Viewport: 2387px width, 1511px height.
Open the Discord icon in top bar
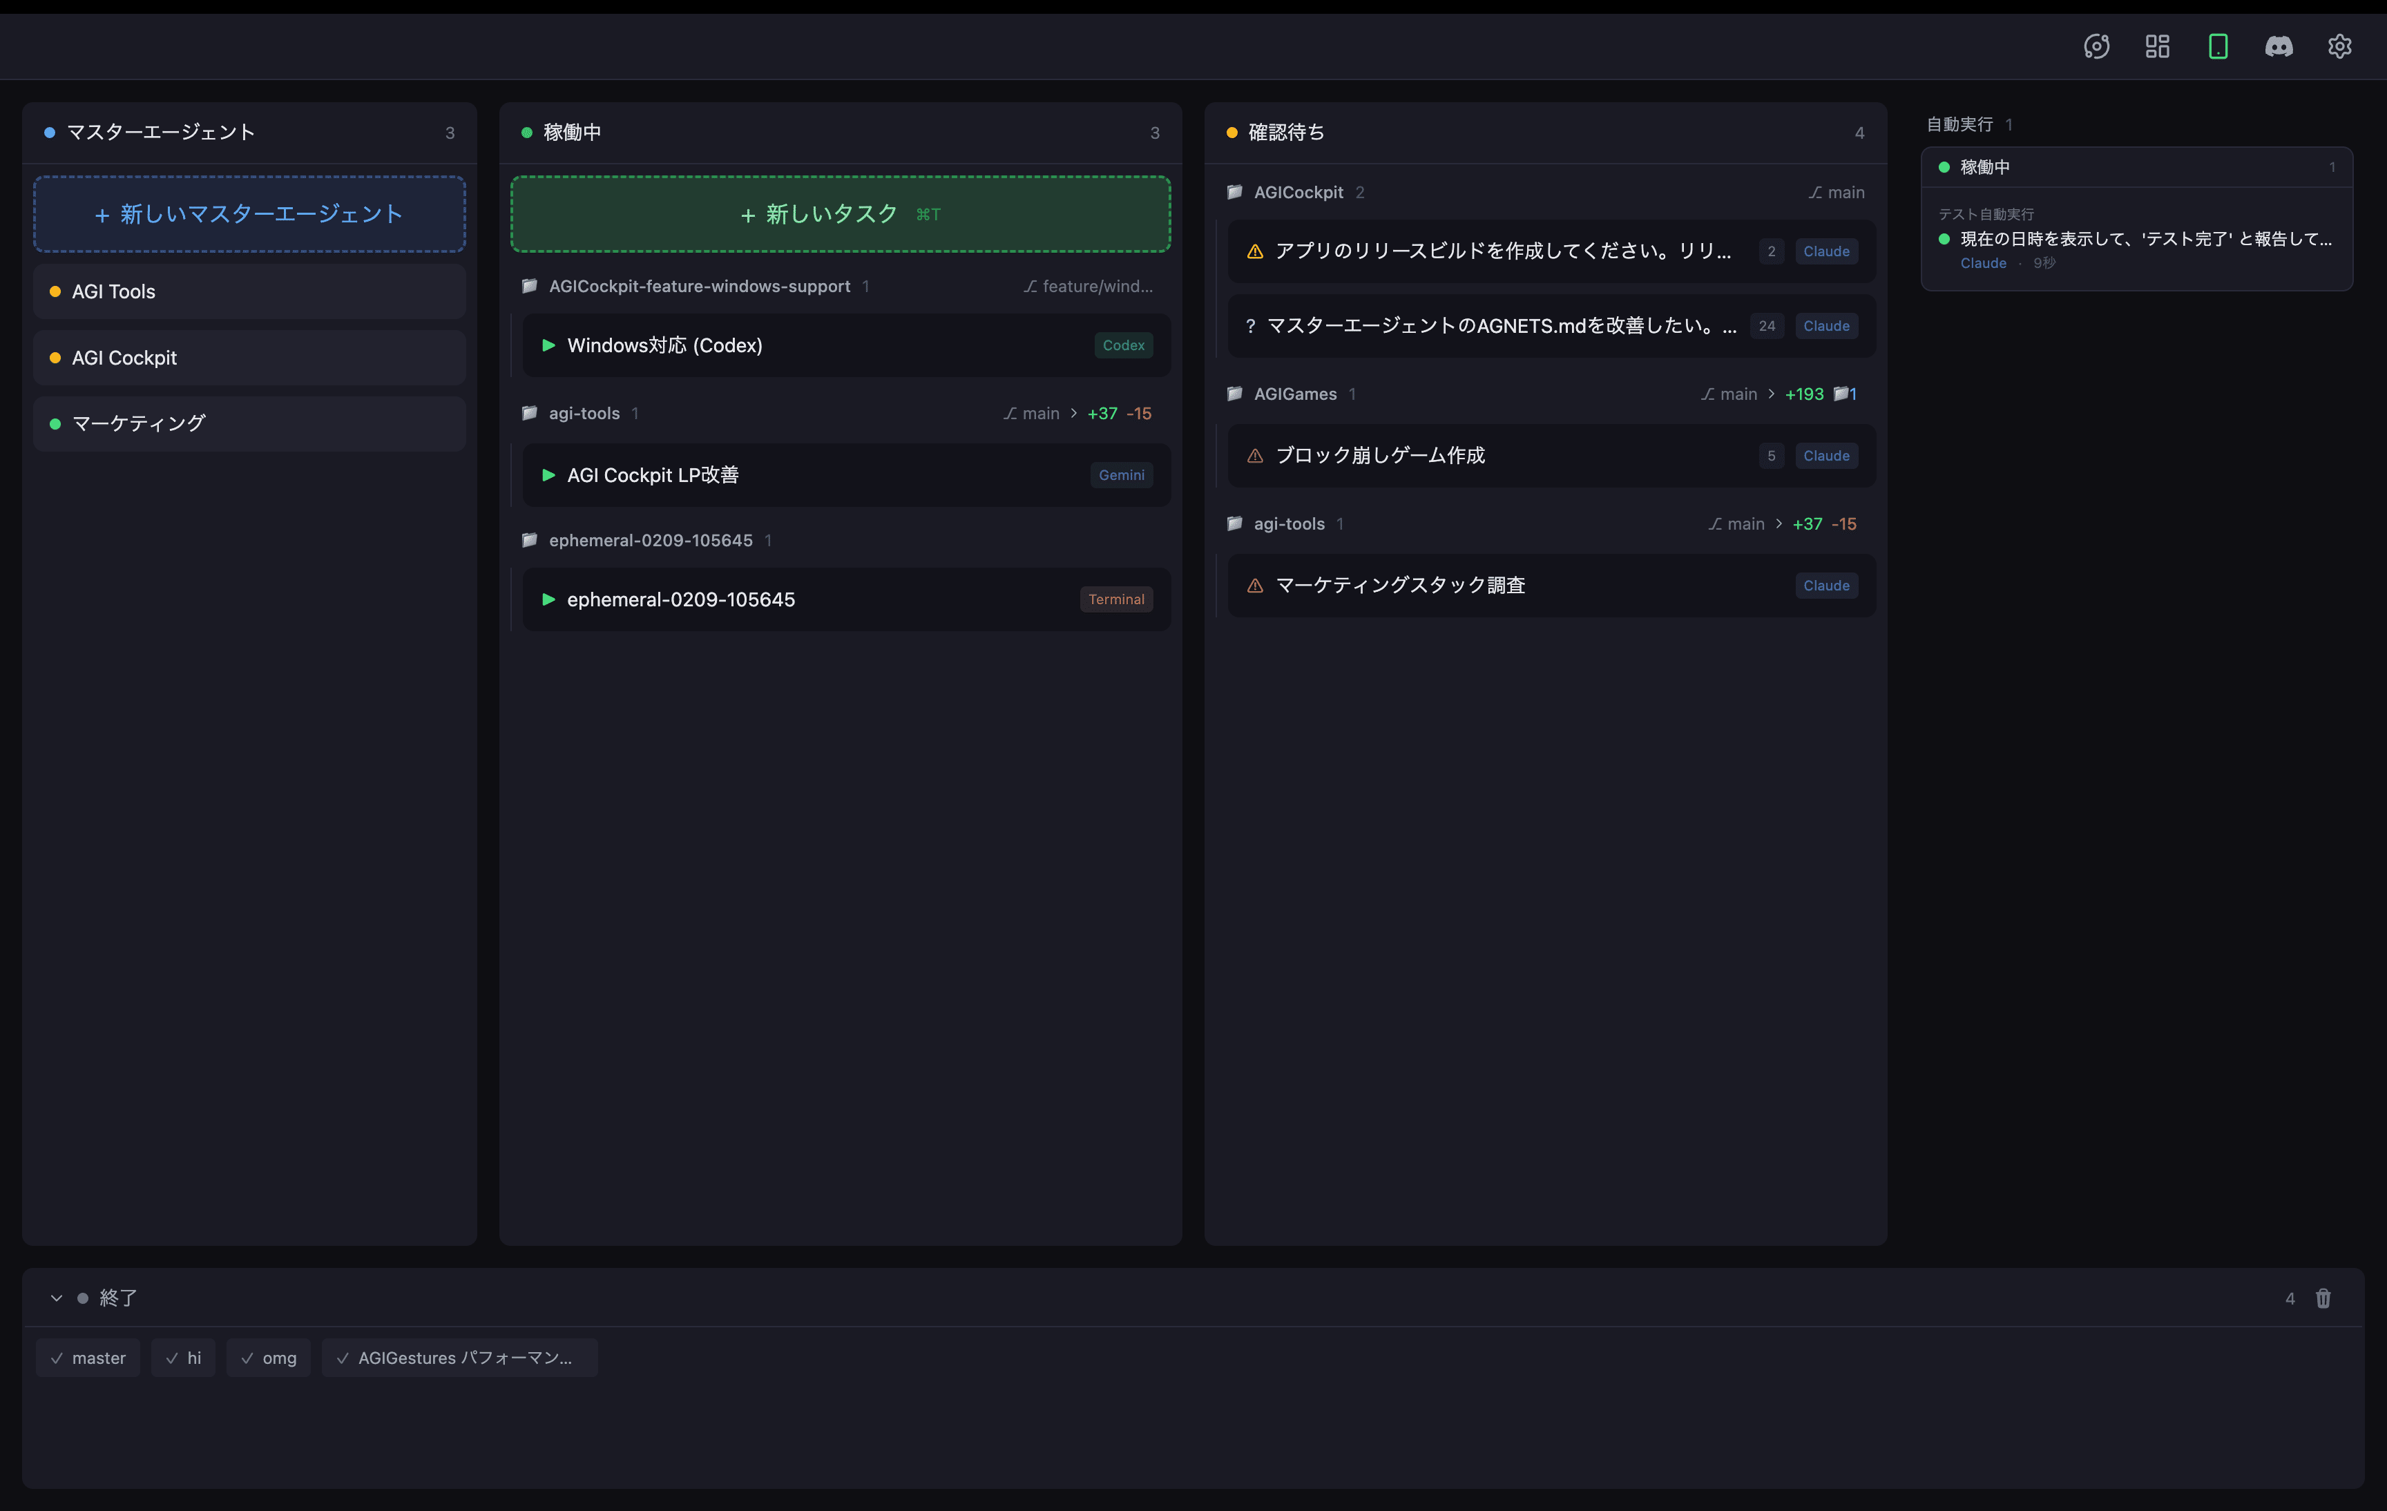click(2278, 46)
